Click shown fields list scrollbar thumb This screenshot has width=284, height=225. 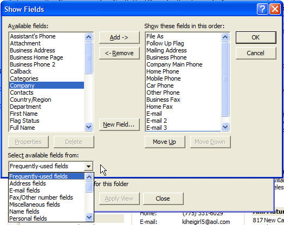[225, 79]
